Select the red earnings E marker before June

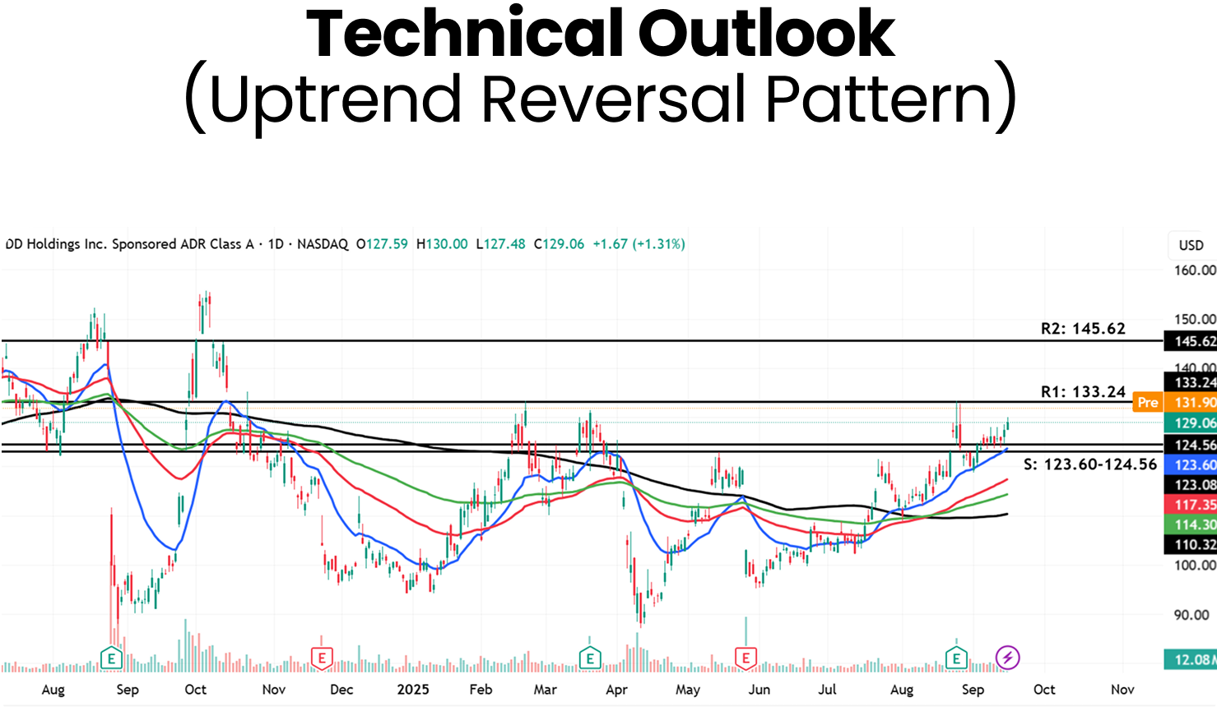click(x=746, y=658)
